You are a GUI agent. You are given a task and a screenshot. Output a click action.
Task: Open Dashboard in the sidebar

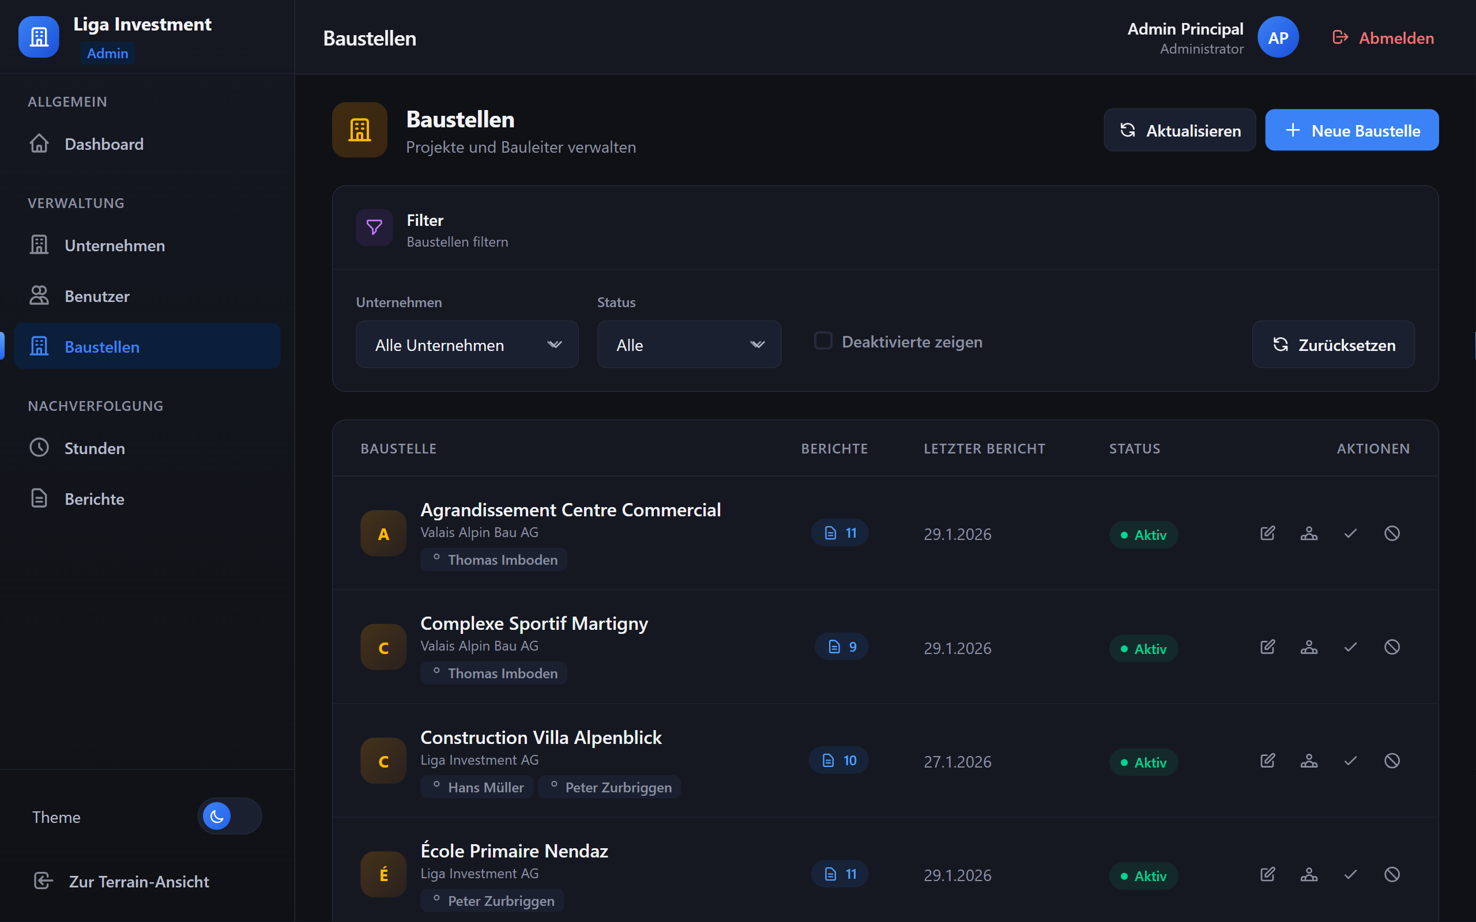(104, 144)
